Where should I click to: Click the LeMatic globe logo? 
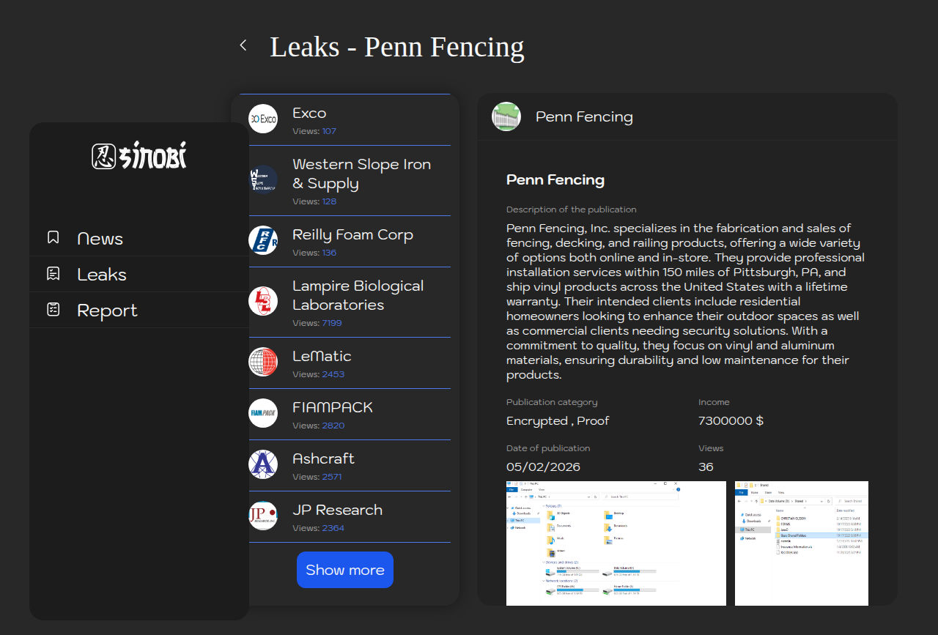pyautogui.click(x=263, y=362)
